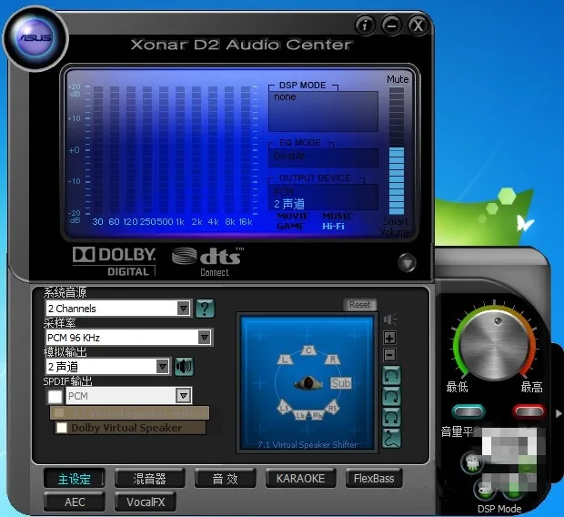
Task: Expand side panel with right arrow
Action: (x=559, y=413)
